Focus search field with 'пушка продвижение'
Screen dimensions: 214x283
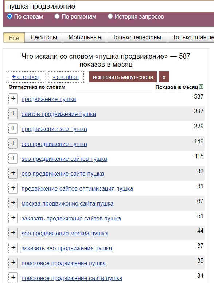(x=109, y=6)
